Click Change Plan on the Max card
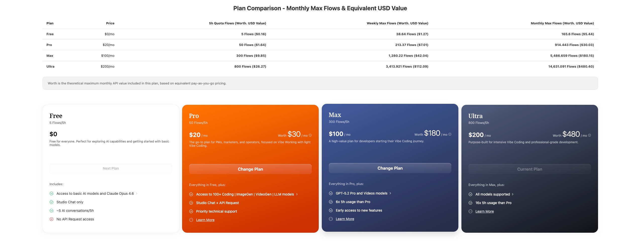The width and height of the screenshot is (641, 241). click(x=390, y=168)
